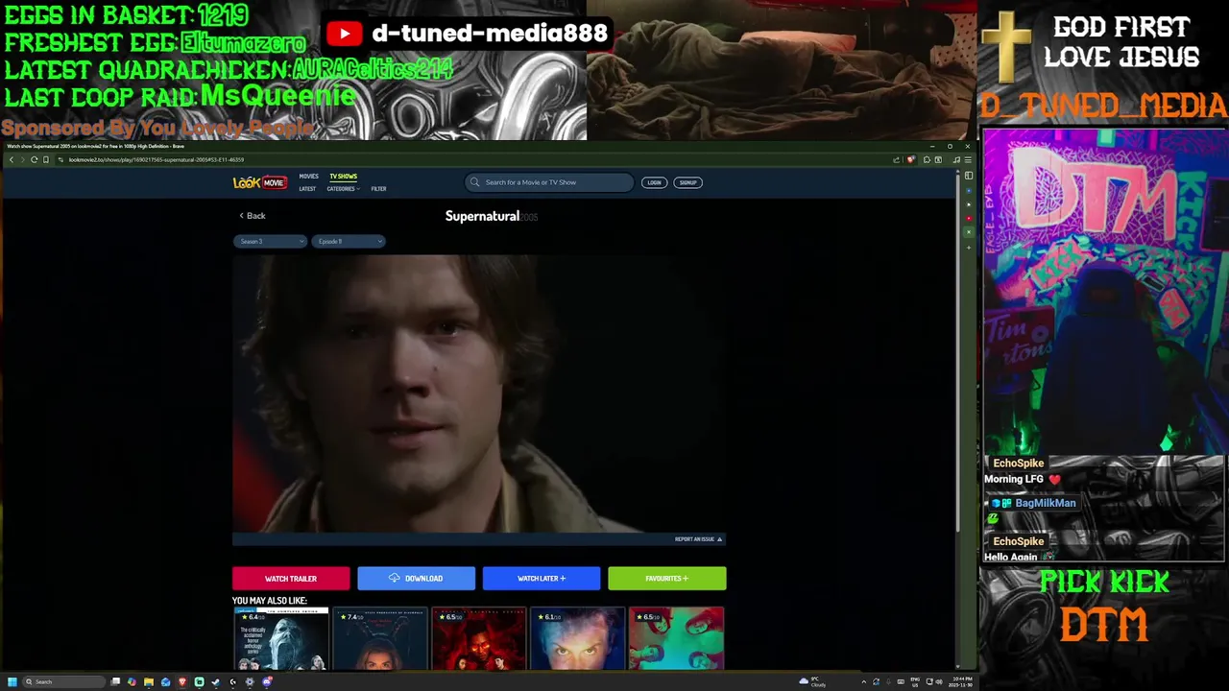Image resolution: width=1229 pixels, height=691 pixels.
Task: Click the share icon in the address bar
Action: coord(896,159)
